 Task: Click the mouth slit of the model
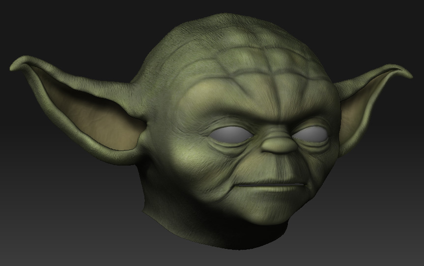coord(270,185)
